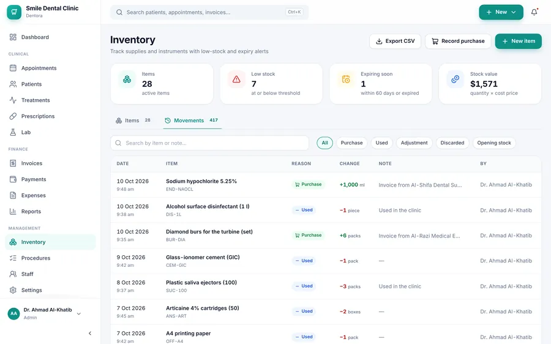This screenshot has height=344, width=551.
Task: Filter movements by Opening stock
Action: click(x=494, y=143)
